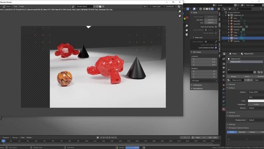Viewport: 264px width, 149px height.
Task: Switch to Library tab in material library
Action: click(x=252, y=132)
